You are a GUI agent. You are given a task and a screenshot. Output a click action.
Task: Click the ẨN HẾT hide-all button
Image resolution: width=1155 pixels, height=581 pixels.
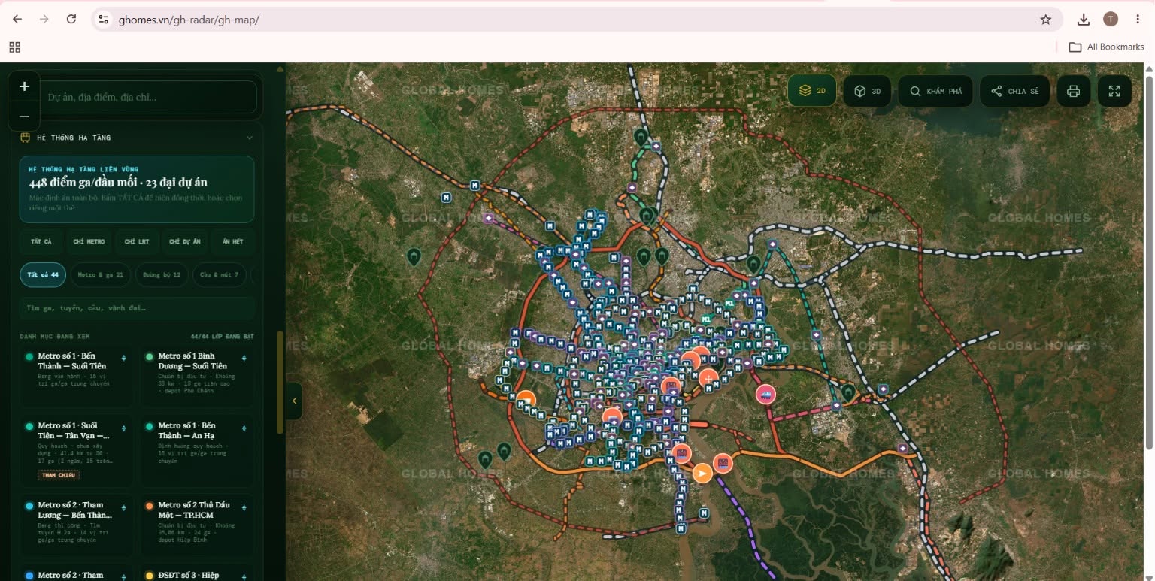pyautogui.click(x=232, y=241)
